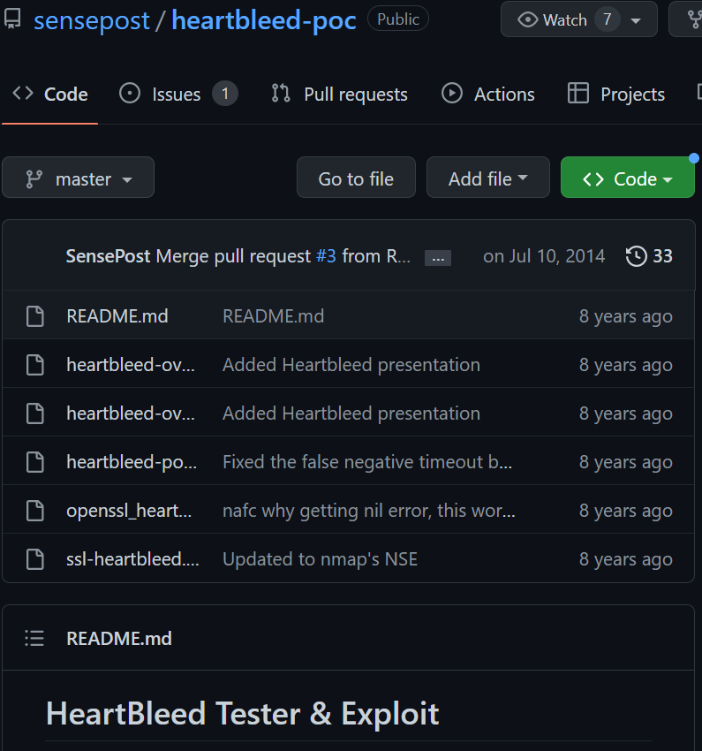Click the README table of contents icon
Image resolution: width=702 pixels, height=751 pixels.
click(x=34, y=639)
